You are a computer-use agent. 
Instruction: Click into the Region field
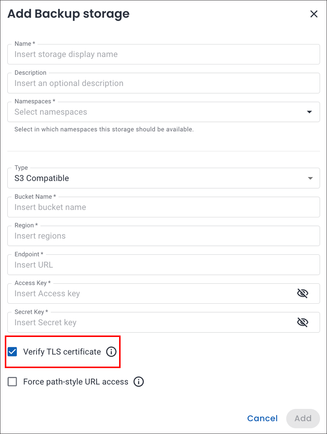click(163, 236)
